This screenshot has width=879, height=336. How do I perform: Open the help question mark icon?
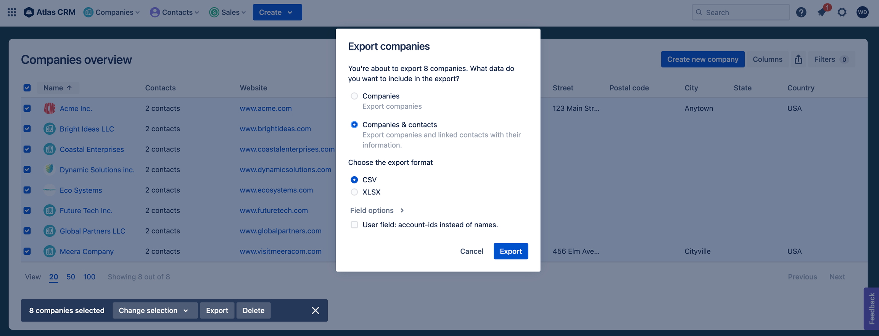(x=801, y=12)
